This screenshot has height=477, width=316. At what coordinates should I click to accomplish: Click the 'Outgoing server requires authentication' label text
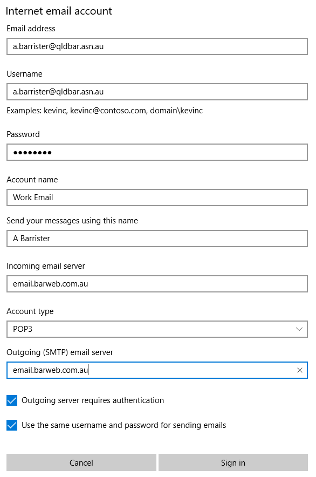click(x=93, y=400)
